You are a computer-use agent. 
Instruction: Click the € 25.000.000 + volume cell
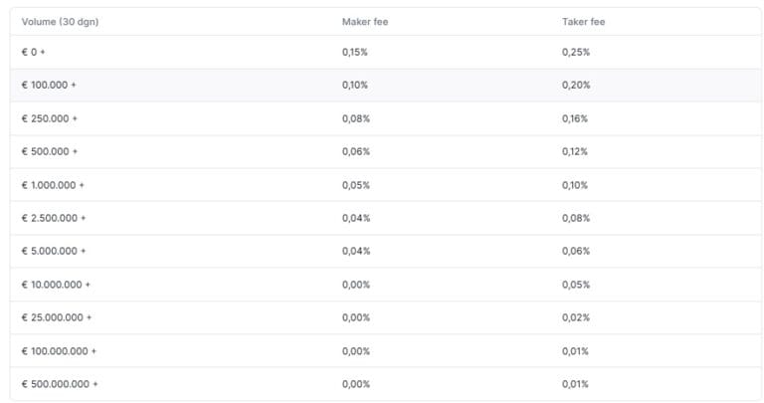57,317
